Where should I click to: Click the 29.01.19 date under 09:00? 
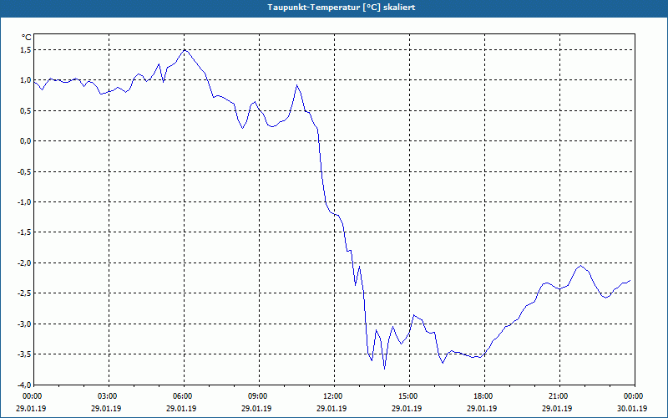(x=256, y=408)
